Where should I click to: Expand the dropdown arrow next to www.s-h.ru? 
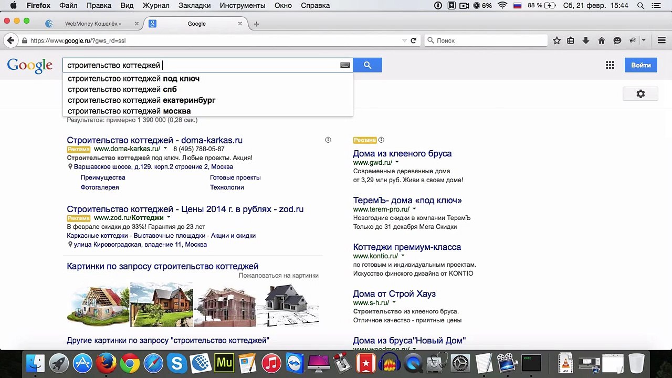click(394, 302)
